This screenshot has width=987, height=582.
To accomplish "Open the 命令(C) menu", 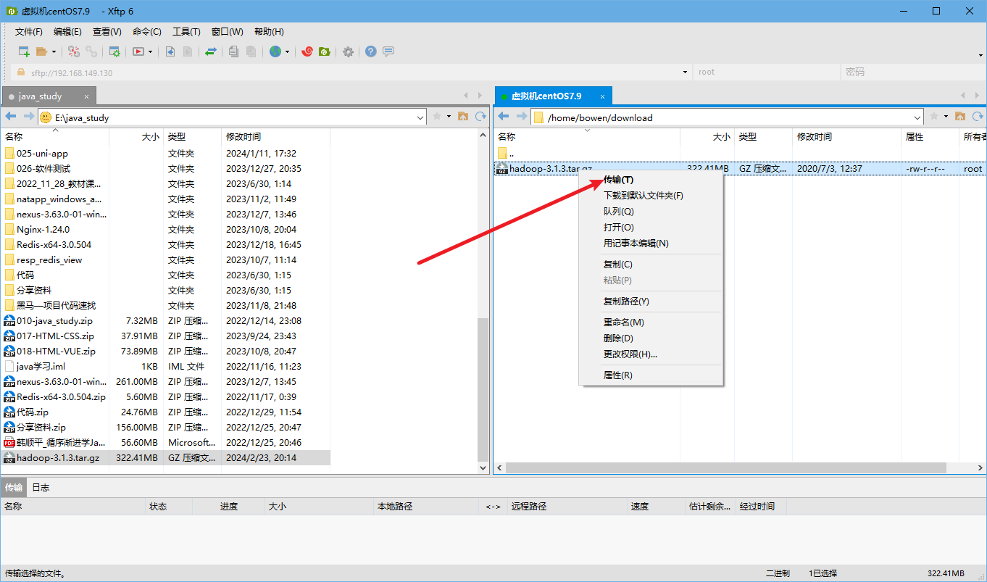I will (x=147, y=32).
